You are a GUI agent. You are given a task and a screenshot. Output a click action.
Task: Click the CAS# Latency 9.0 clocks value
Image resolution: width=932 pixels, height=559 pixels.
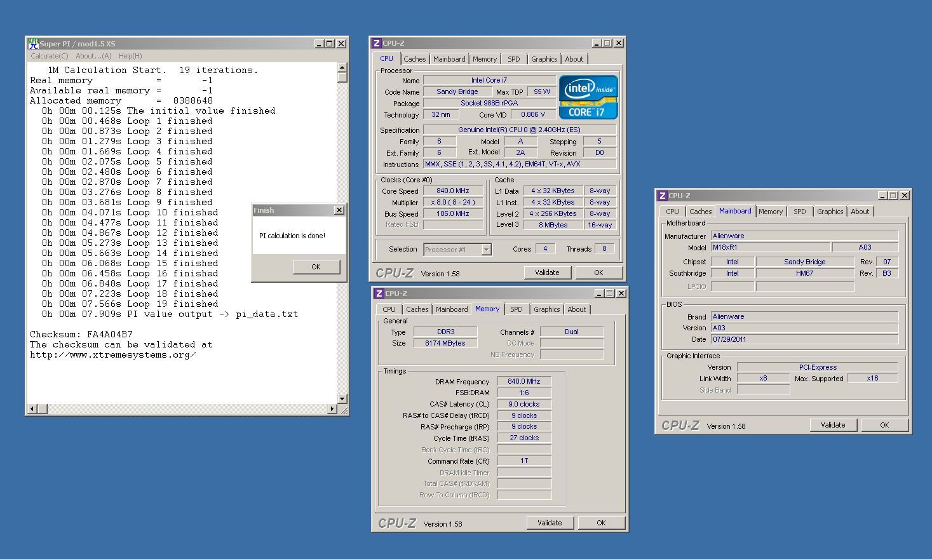[524, 404]
